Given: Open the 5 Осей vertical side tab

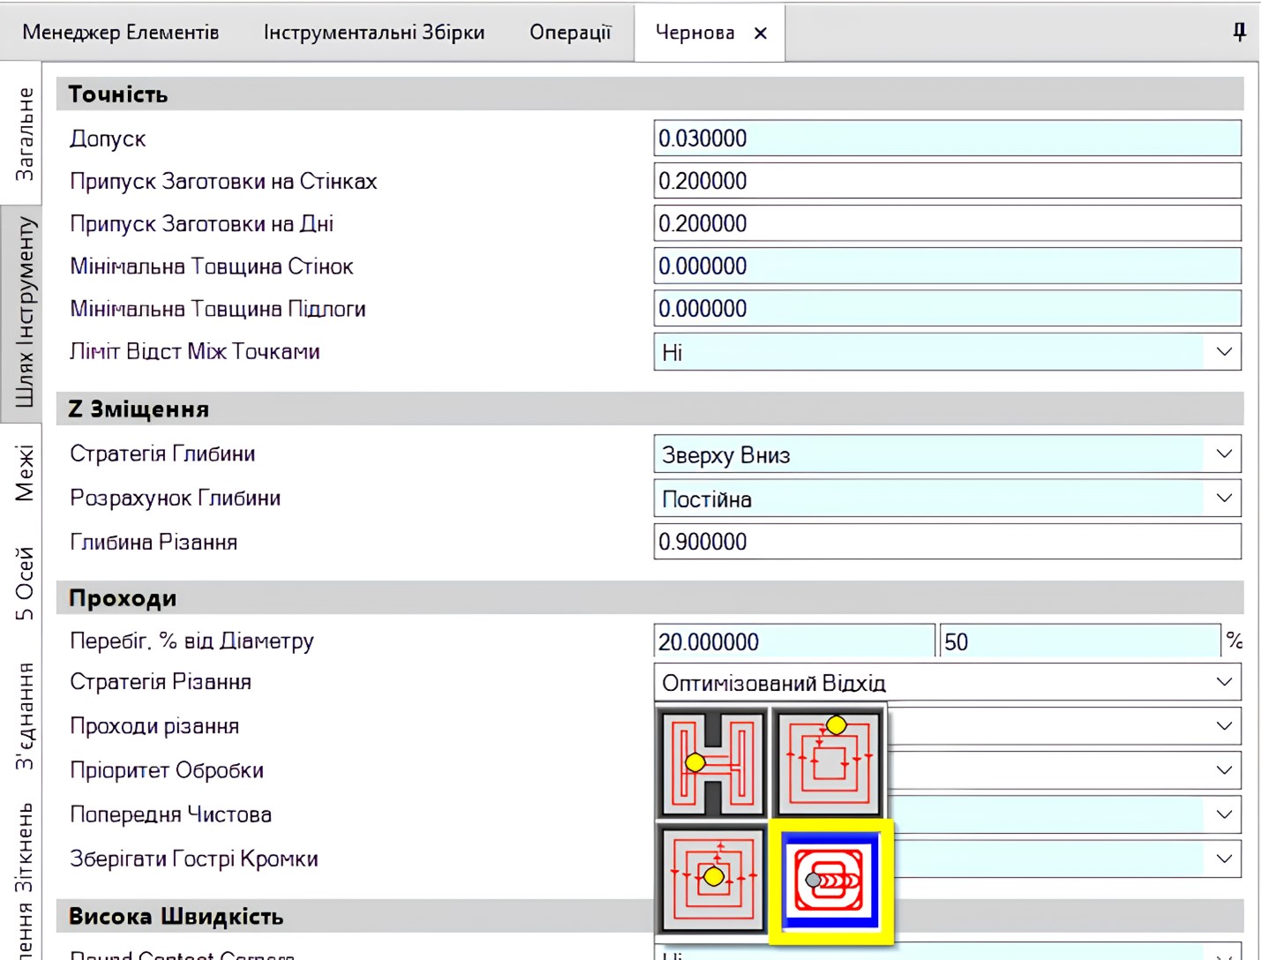Looking at the screenshot, I should tap(24, 582).
